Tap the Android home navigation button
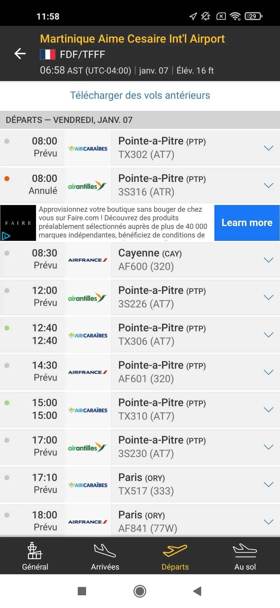The image size is (280, 608). [x=140, y=591]
